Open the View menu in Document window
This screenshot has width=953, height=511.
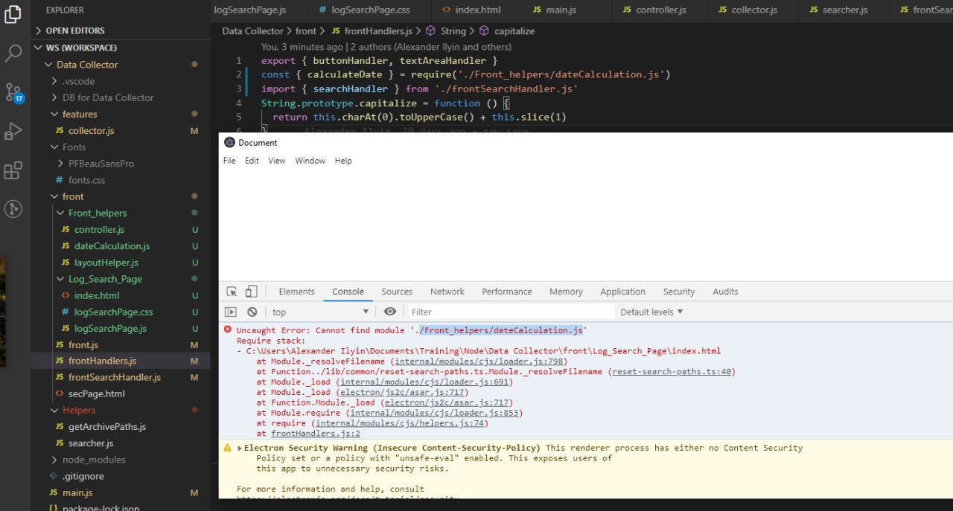[x=276, y=161]
